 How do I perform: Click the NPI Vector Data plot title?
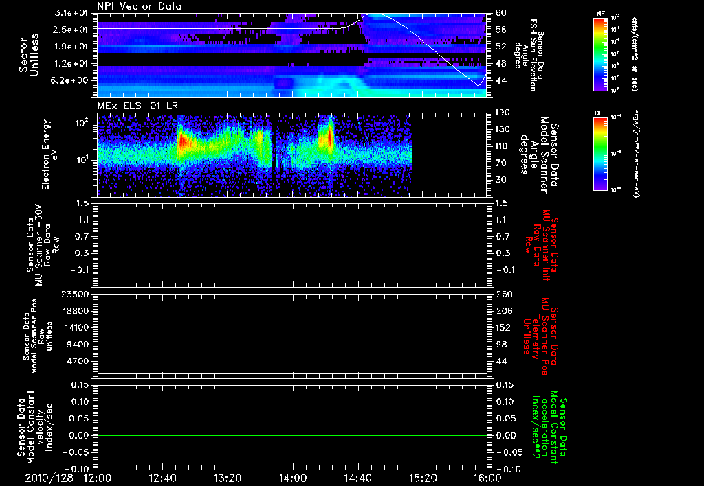pyautogui.click(x=140, y=6)
